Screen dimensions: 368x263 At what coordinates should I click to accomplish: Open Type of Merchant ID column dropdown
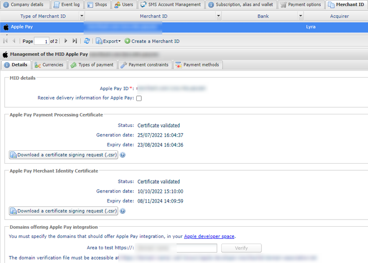click(82, 16)
